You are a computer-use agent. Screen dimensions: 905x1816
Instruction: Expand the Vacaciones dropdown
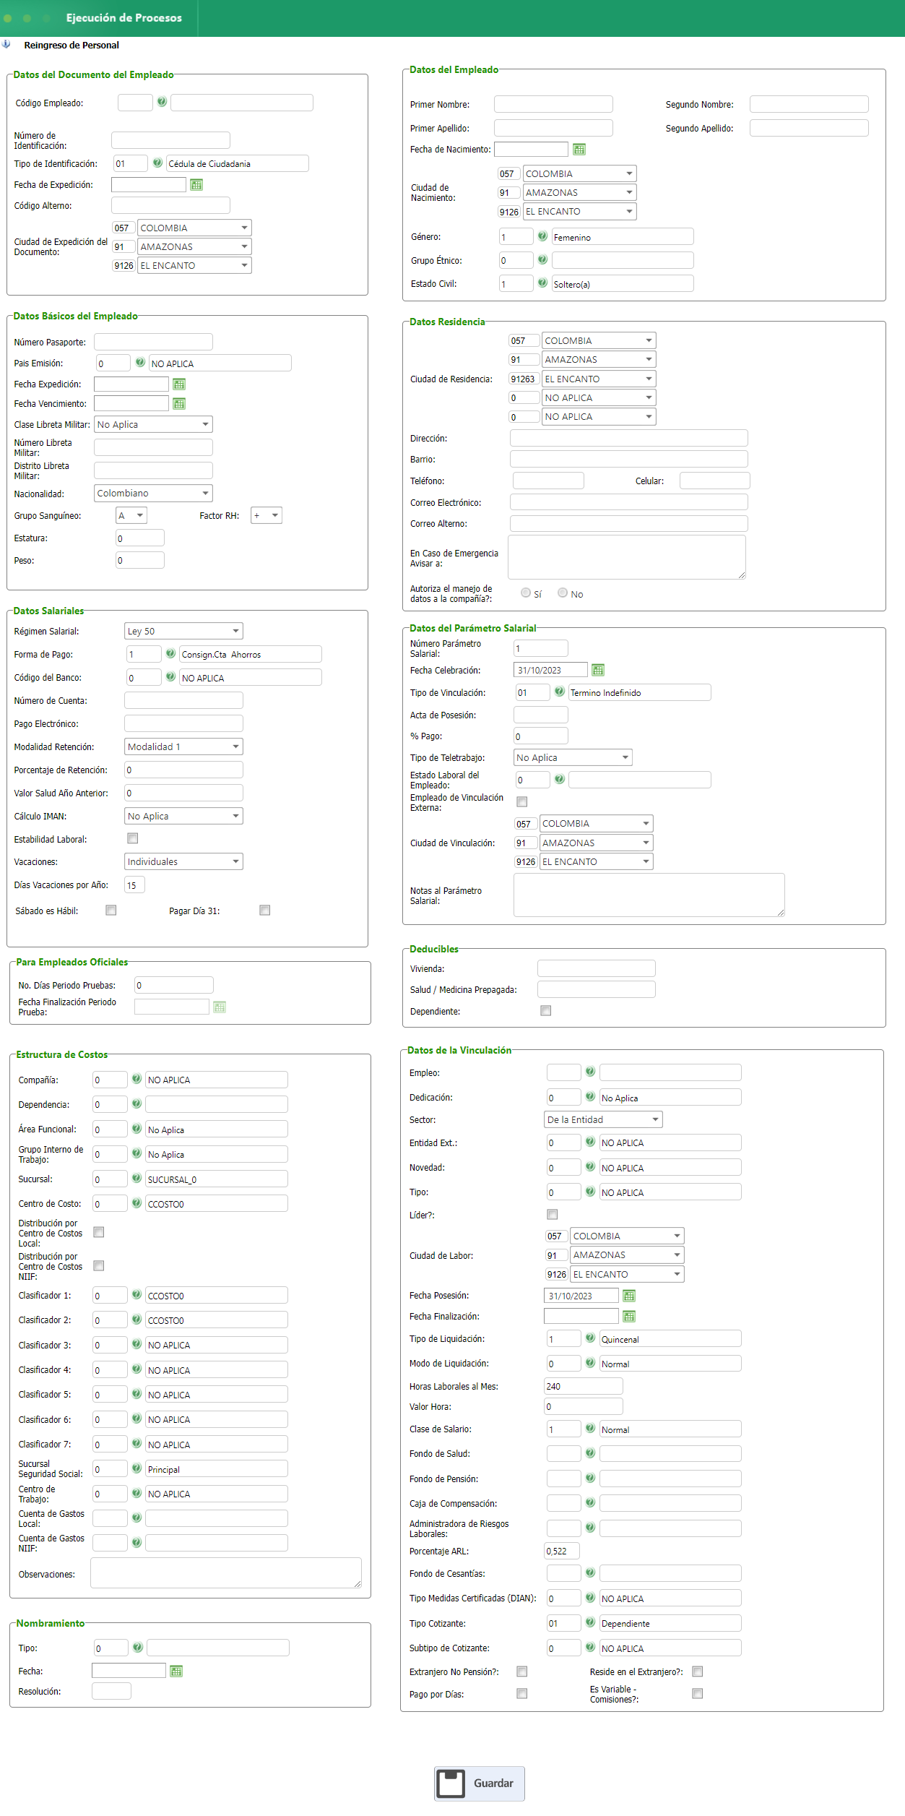[183, 861]
